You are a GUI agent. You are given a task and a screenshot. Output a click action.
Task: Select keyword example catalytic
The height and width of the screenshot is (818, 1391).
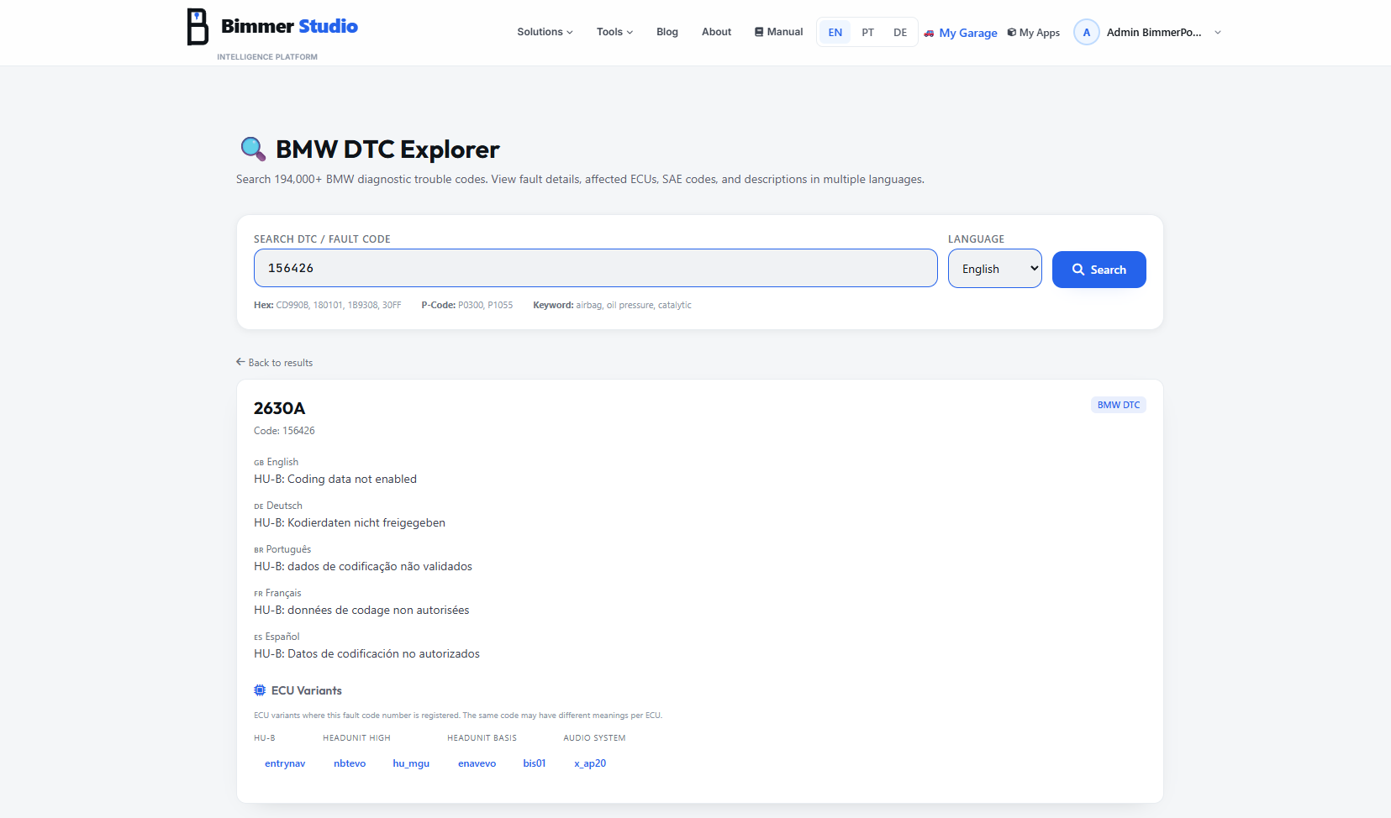click(675, 305)
